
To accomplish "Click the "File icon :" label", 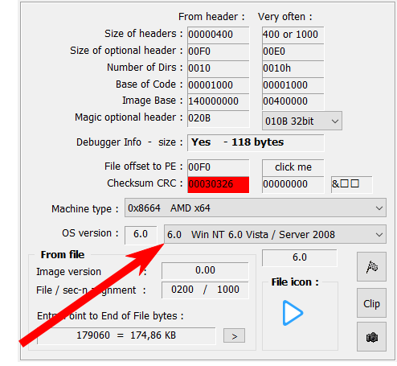I will point(295,282).
